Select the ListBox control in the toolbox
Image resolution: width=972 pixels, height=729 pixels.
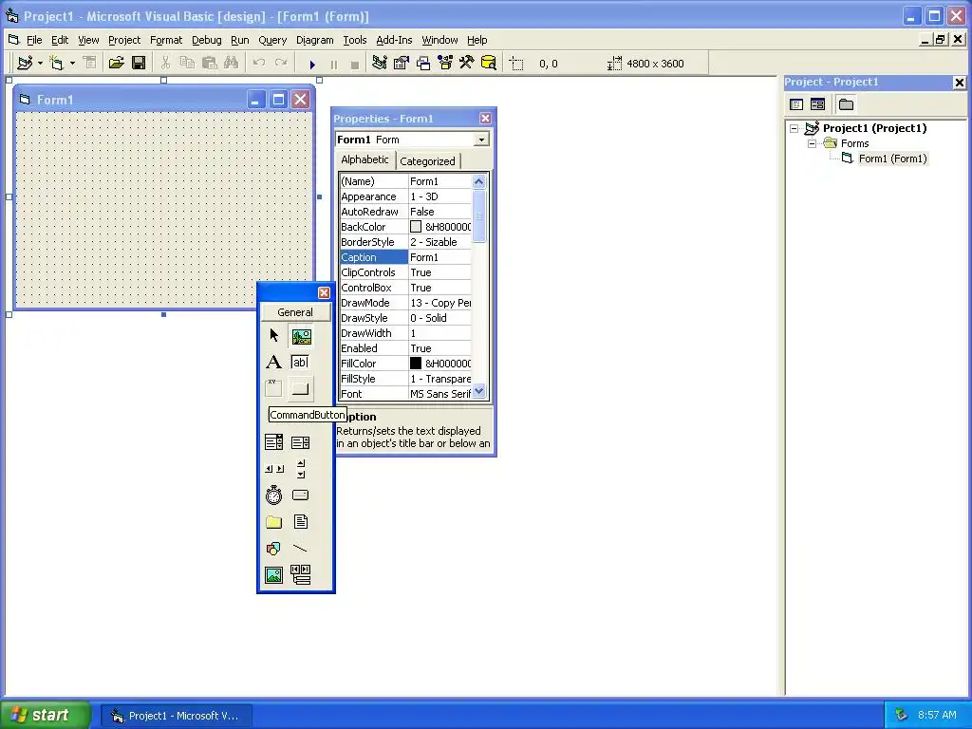300,442
